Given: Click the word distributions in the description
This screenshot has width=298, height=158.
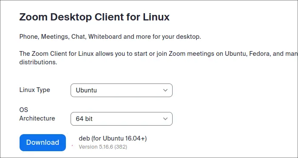Looking at the screenshot, I should coord(38,62).
